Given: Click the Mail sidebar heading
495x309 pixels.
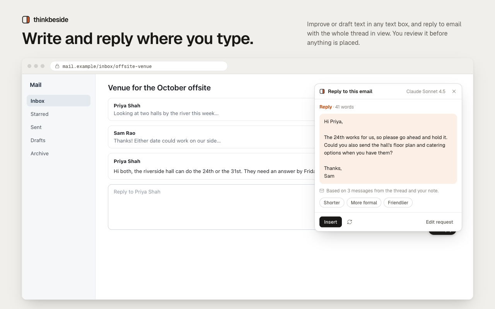Looking at the screenshot, I should click(36, 85).
